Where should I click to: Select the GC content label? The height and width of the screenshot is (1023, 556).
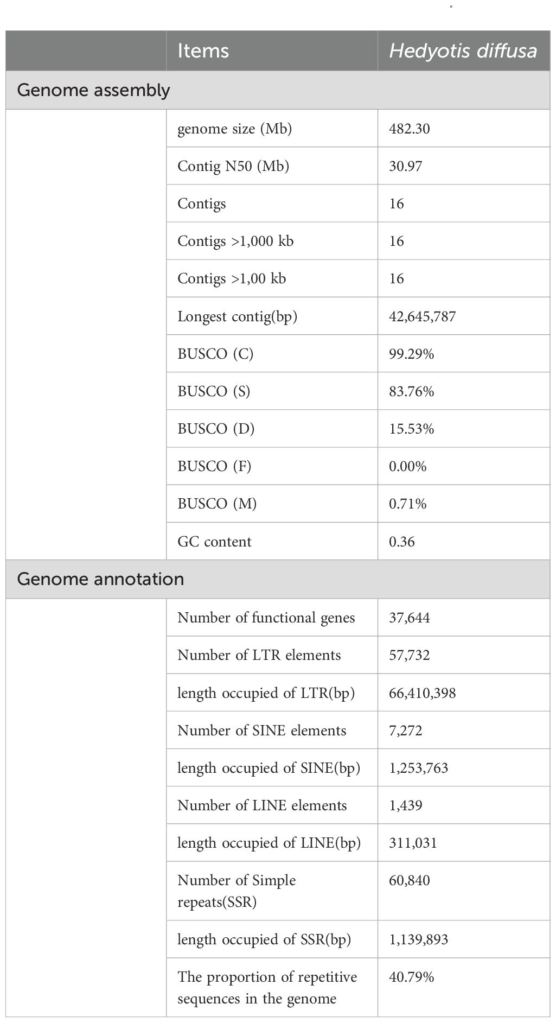coord(214,542)
